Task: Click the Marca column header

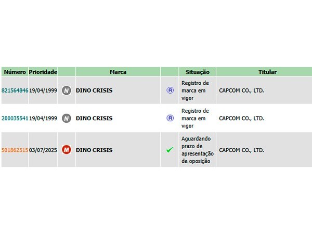Action: pyautogui.click(x=118, y=72)
